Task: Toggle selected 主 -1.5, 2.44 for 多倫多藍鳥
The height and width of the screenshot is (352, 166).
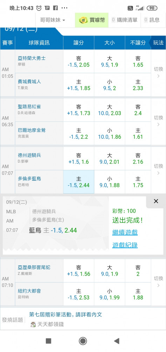Action: 79,182
